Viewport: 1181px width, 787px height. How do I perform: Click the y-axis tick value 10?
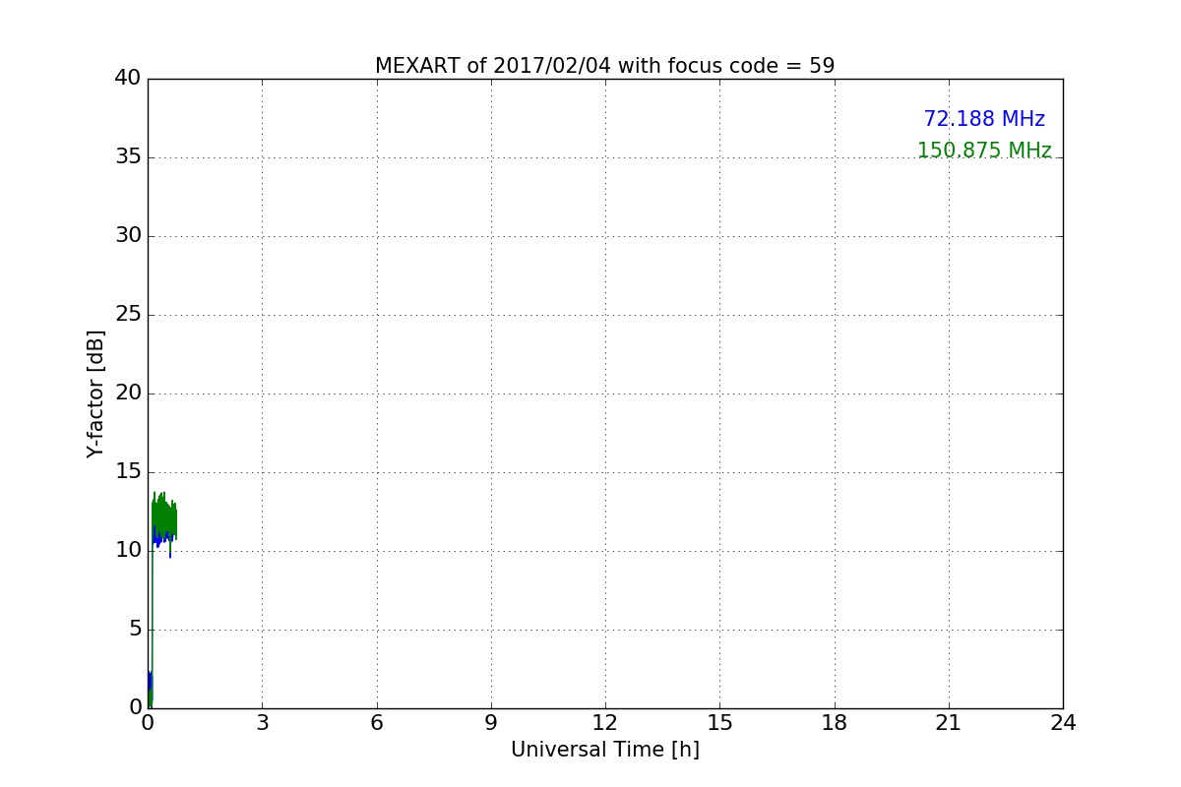[x=127, y=550]
